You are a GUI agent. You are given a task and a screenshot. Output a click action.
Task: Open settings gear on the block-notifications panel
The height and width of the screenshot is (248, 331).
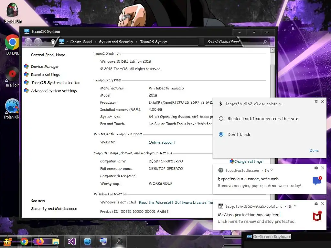click(x=316, y=101)
